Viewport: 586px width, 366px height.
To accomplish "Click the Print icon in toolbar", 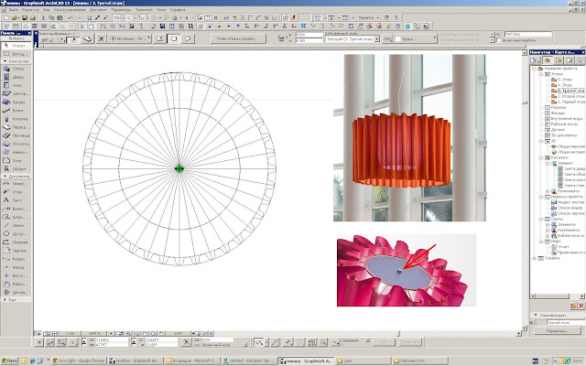I will click(x=33, y=17).
